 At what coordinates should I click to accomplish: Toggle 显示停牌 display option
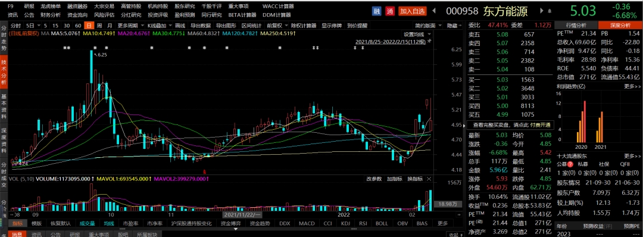pyautogui.click(x=332, y=26)
